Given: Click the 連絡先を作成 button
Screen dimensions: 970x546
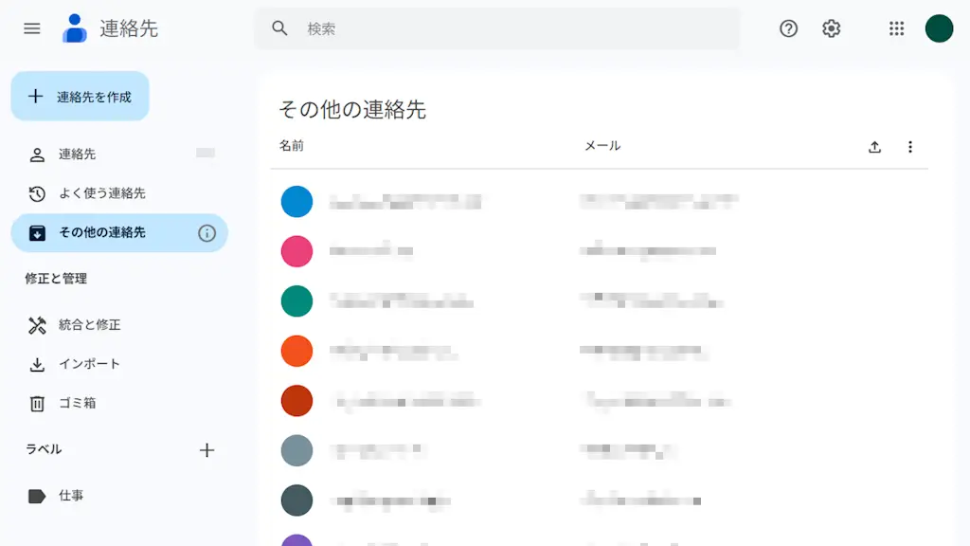Looking at the screenshot, I should 80,96.
